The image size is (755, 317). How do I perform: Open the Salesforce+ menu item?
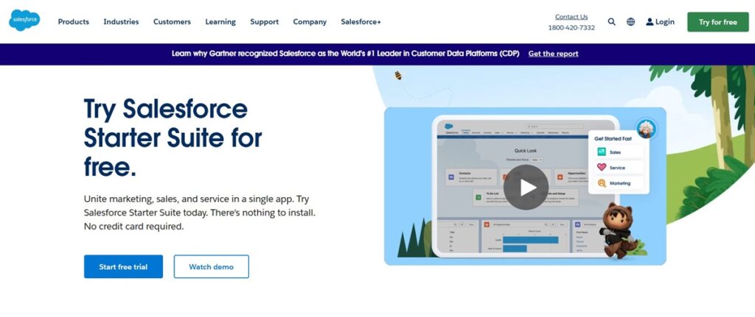[361, 21]
